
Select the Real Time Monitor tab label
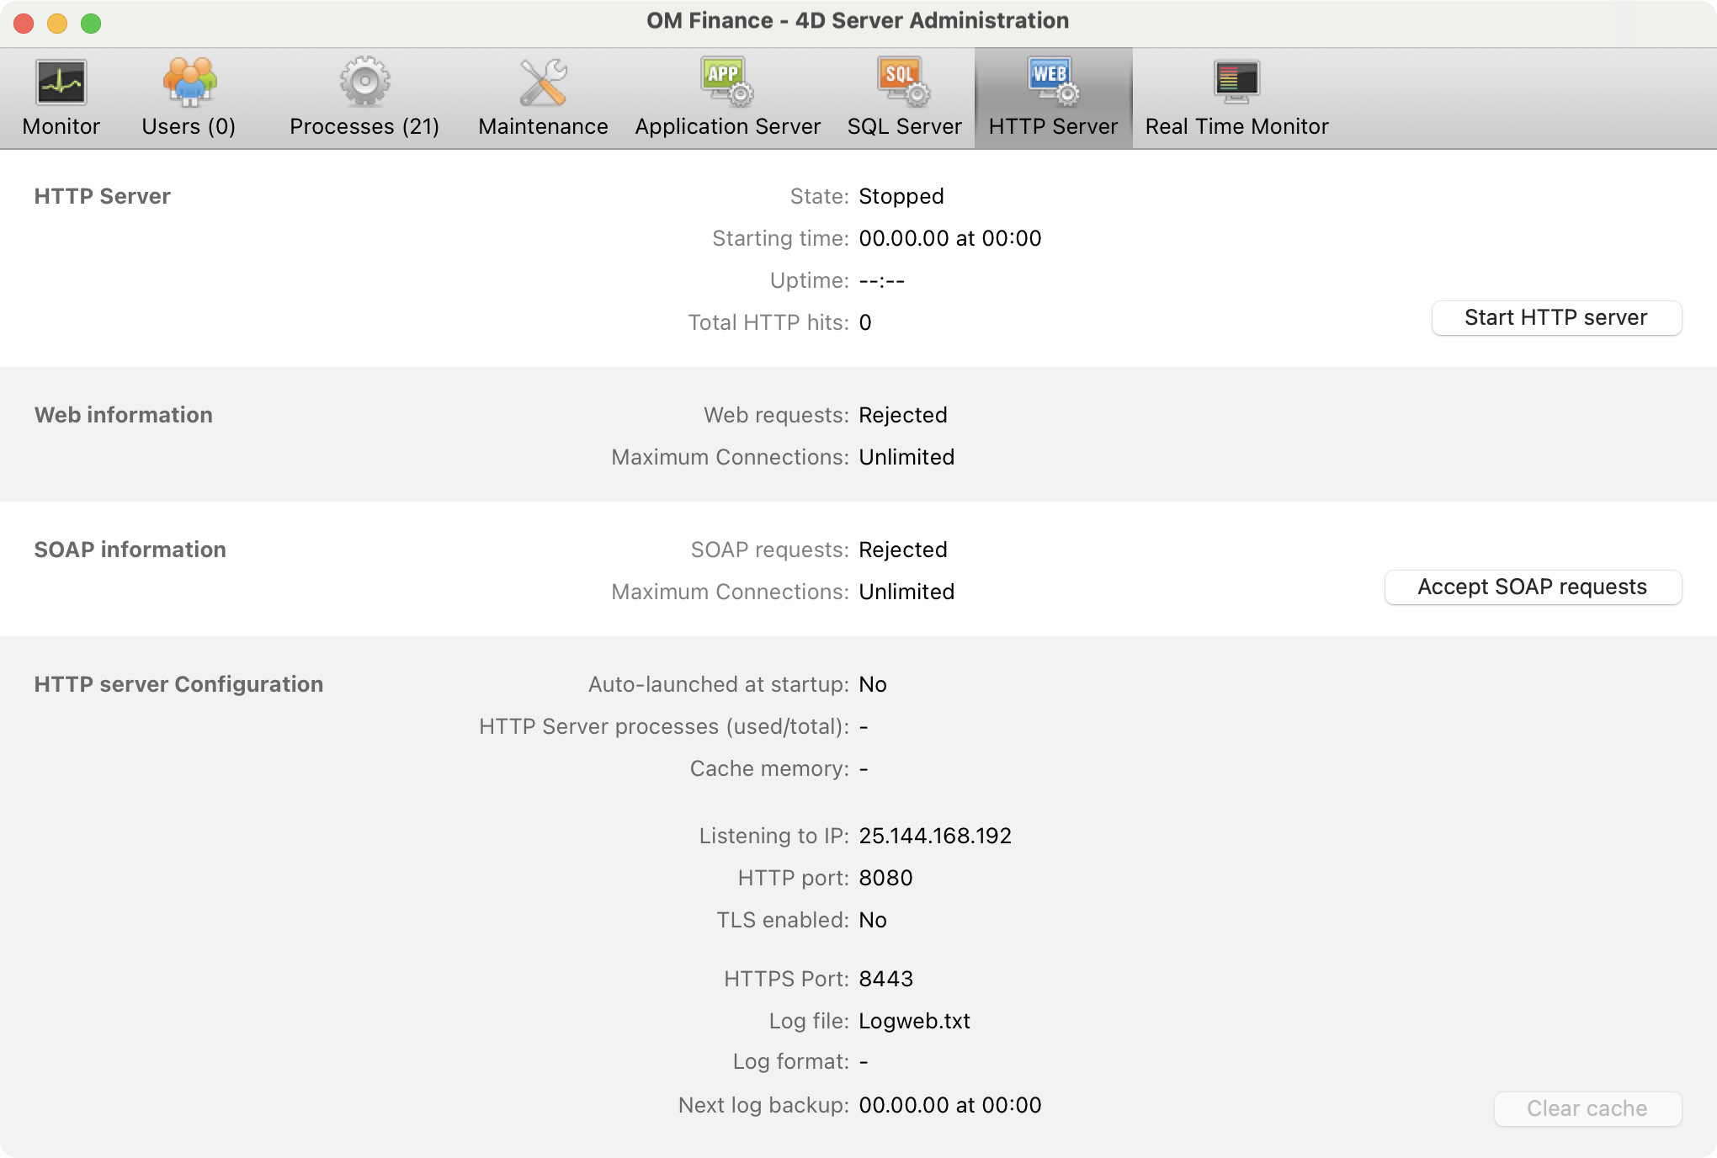coord(1236,126)
